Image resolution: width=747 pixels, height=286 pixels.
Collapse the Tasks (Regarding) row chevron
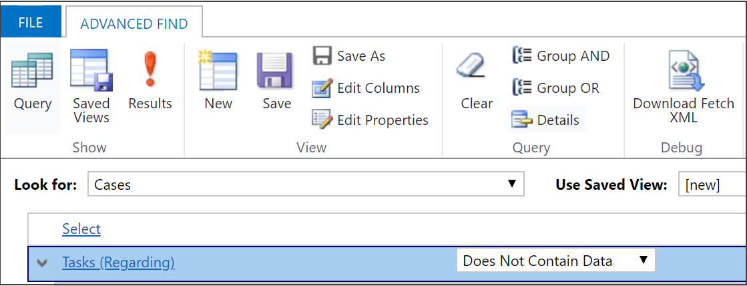(x=43, y=263)
